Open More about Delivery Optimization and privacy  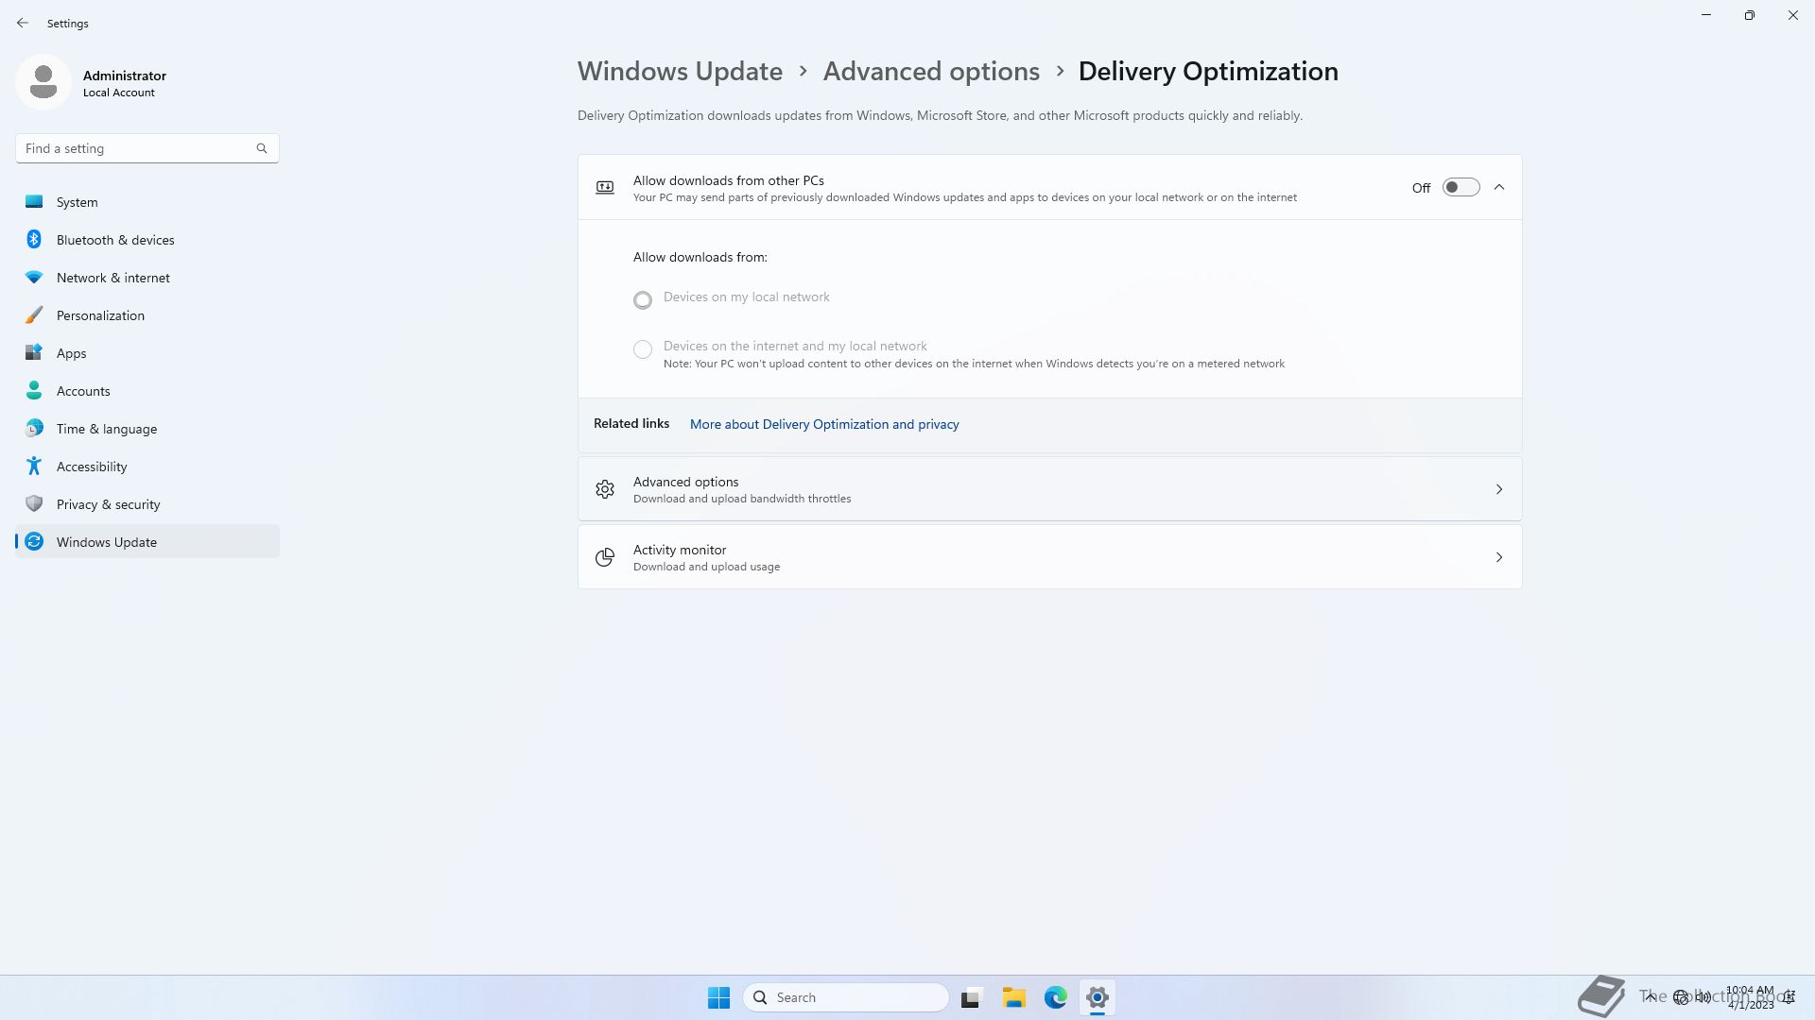(x=824, y=424)
